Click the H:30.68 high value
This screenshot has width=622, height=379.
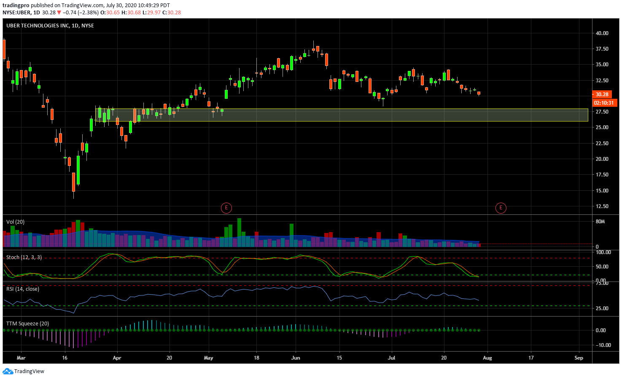131,13
